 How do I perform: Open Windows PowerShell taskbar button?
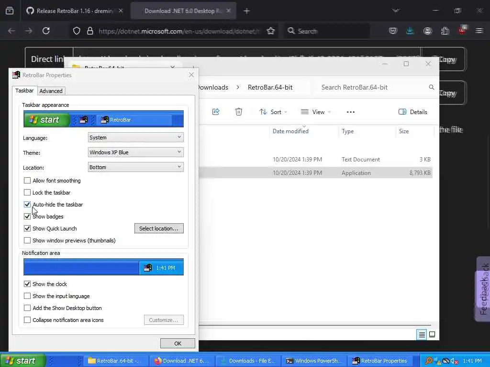315,361
